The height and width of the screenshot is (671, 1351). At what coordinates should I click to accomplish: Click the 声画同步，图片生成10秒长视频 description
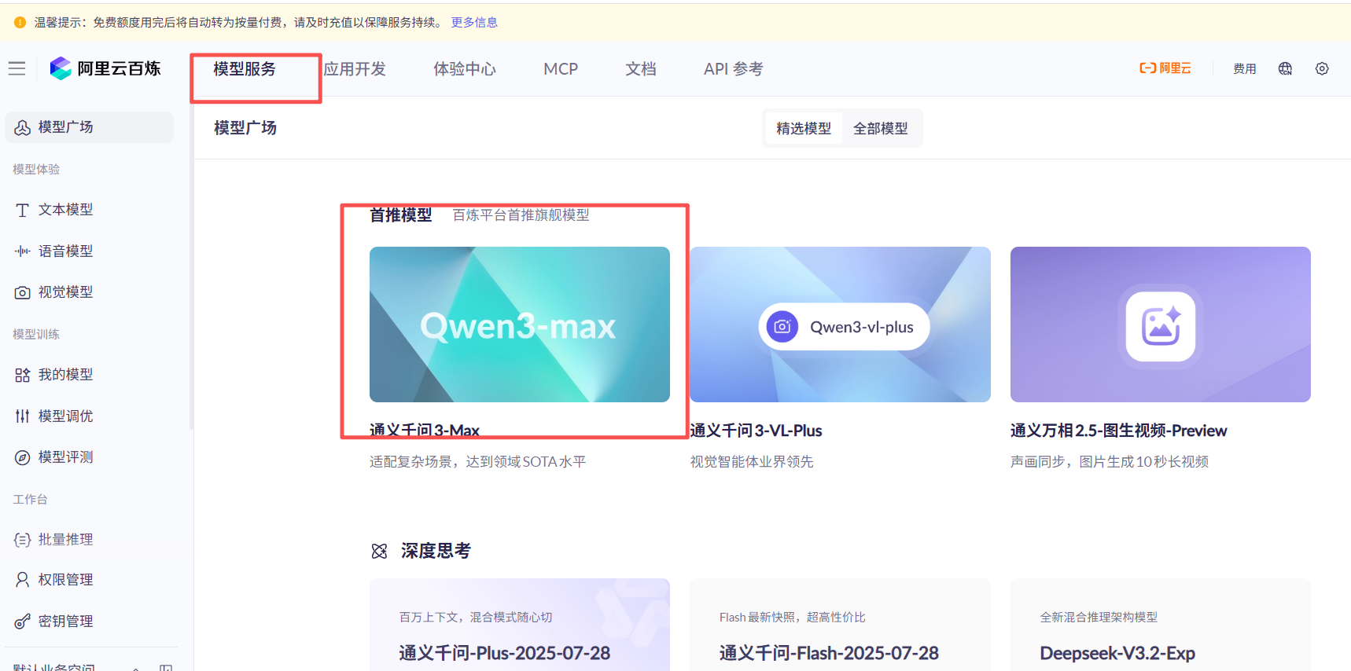tap(1110, 462)
